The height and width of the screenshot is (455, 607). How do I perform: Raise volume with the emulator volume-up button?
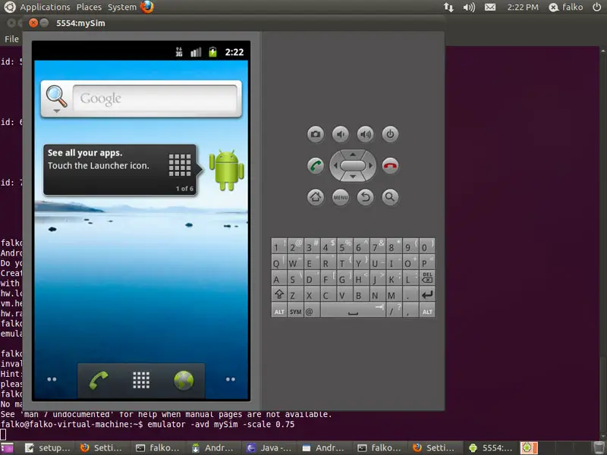point(365,134)
